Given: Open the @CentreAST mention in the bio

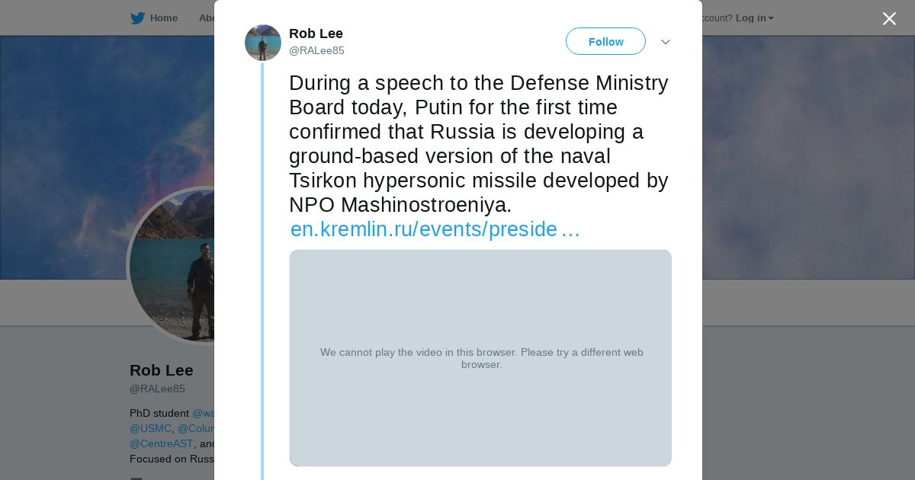Looking at the screenshot, I should pos(161,443).
